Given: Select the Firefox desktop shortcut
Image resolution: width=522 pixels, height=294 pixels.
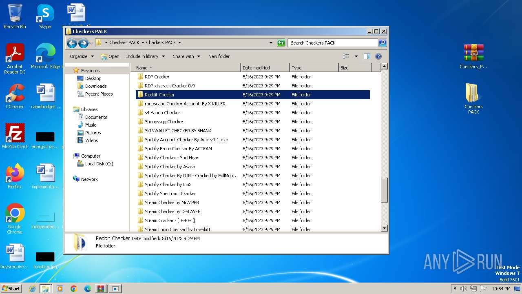Looking at the screenshot, I should click(15, 176).
